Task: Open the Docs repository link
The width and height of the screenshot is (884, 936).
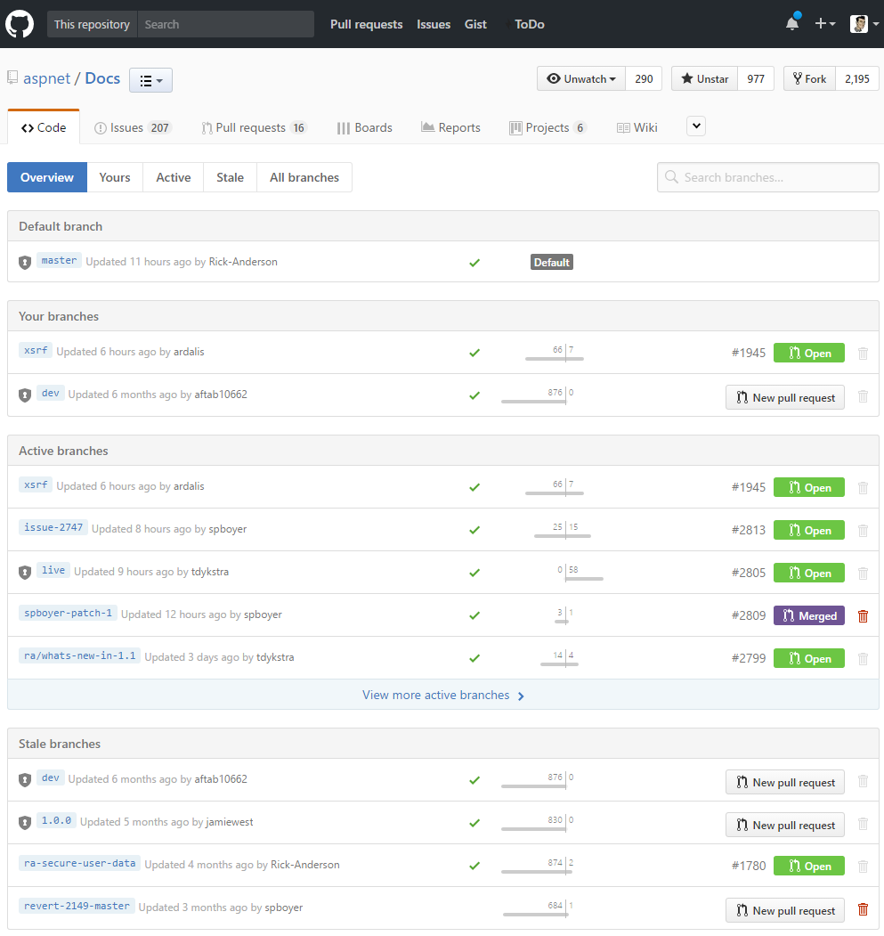Action: pyautogui.click(x=102, y=78)
